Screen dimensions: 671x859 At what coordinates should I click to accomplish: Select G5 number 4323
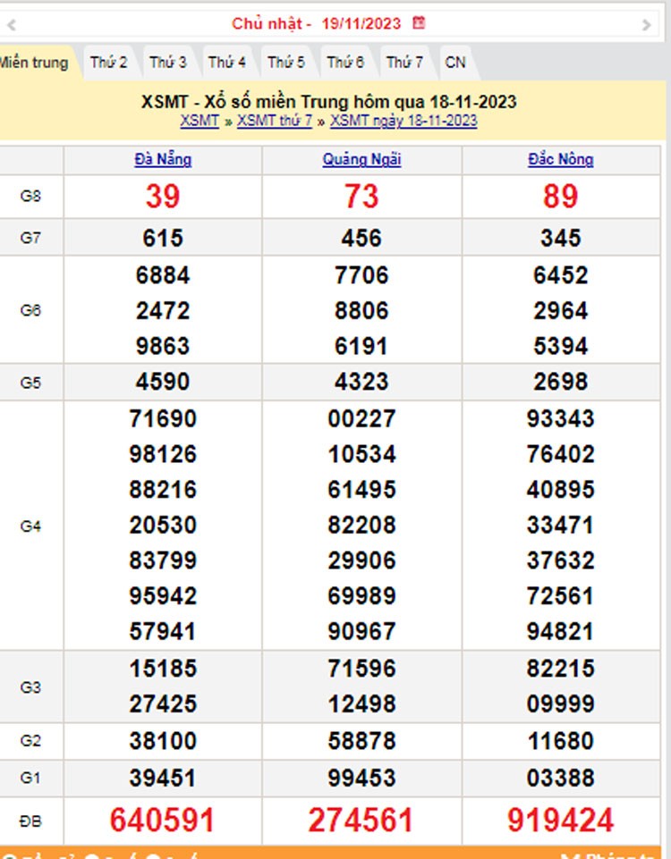(361, 382)
